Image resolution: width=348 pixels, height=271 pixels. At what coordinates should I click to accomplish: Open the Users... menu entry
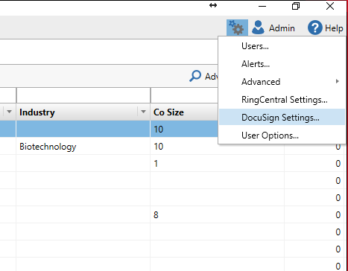[x=282, y=46]
